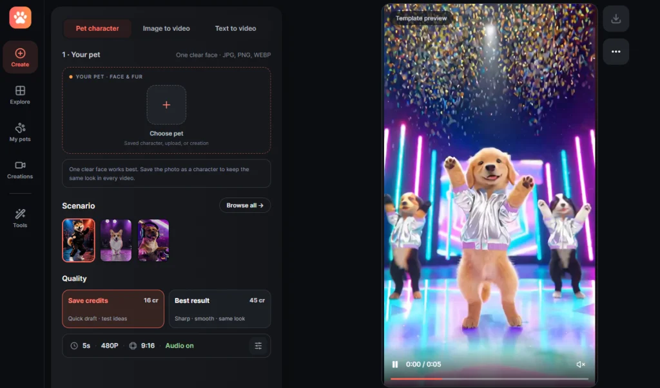
Task: Switch to Text to video tab
Action: pyautogui.click(x=235, y=28)
